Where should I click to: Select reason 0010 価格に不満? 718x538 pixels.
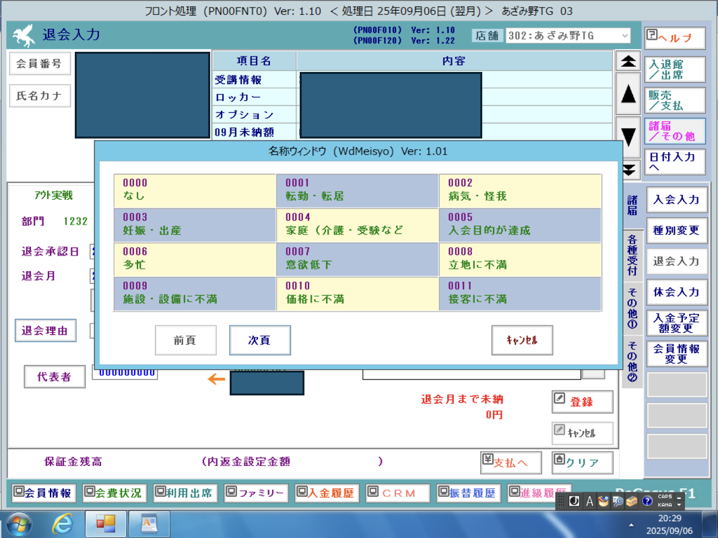coord(357,293)
